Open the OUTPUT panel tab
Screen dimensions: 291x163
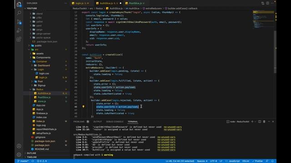(x=97, y=122)
